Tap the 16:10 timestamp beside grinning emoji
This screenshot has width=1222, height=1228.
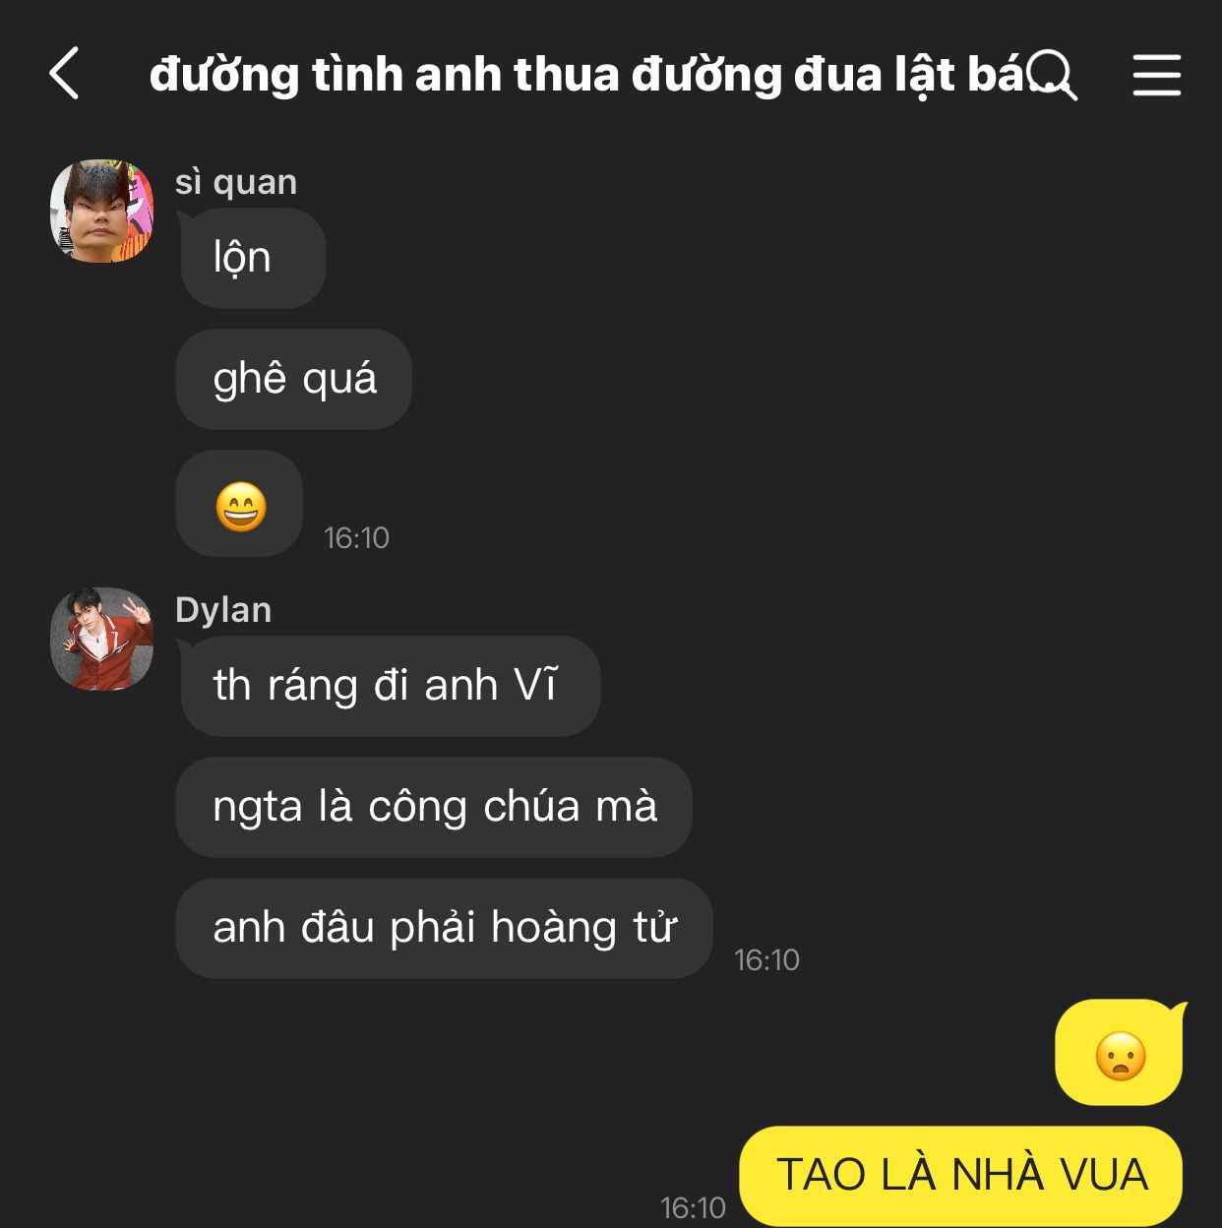tap(356, 538)
